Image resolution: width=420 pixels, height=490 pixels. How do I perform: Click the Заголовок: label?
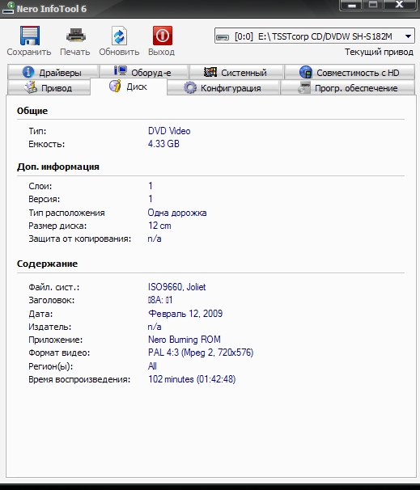pos(52,301)
